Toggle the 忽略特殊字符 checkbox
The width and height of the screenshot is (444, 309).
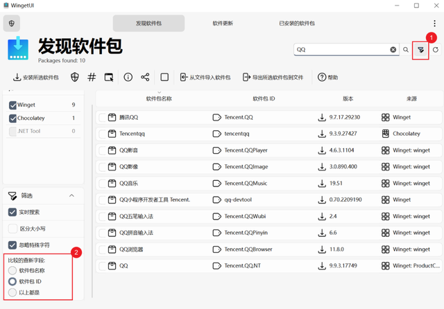(12, 245)
